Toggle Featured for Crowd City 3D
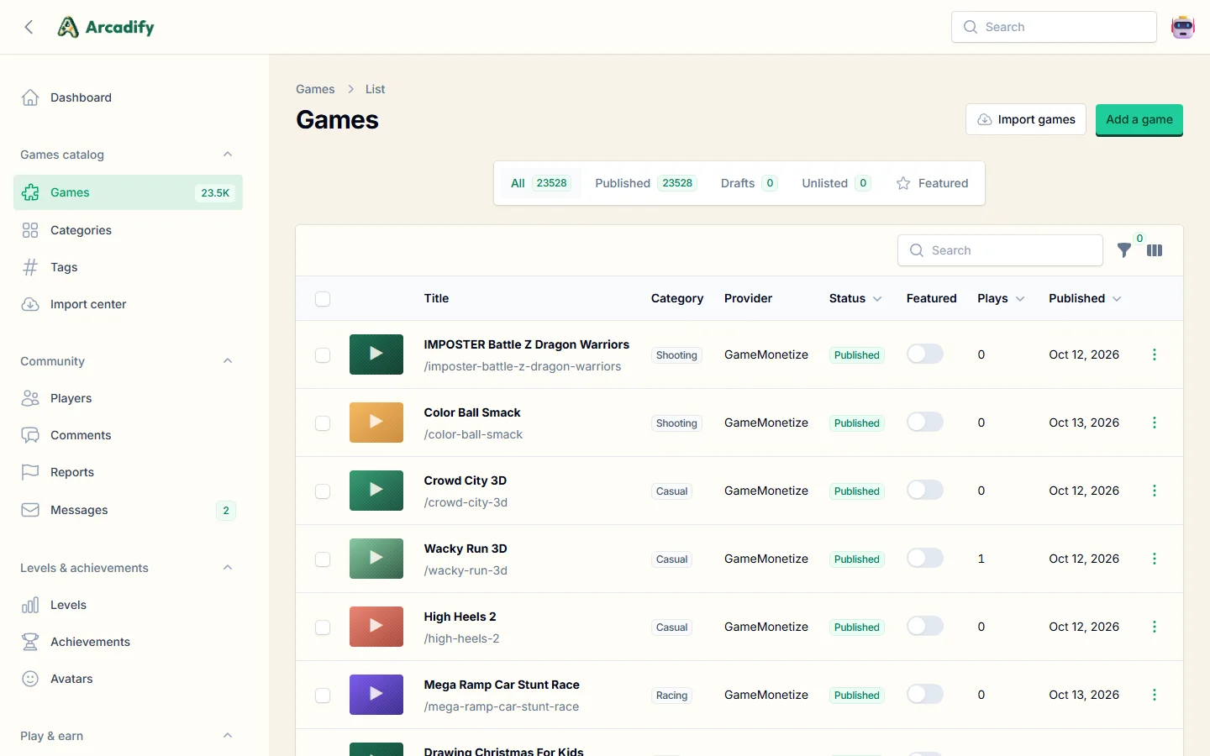The image size is (1210, 756). (925, 491)
